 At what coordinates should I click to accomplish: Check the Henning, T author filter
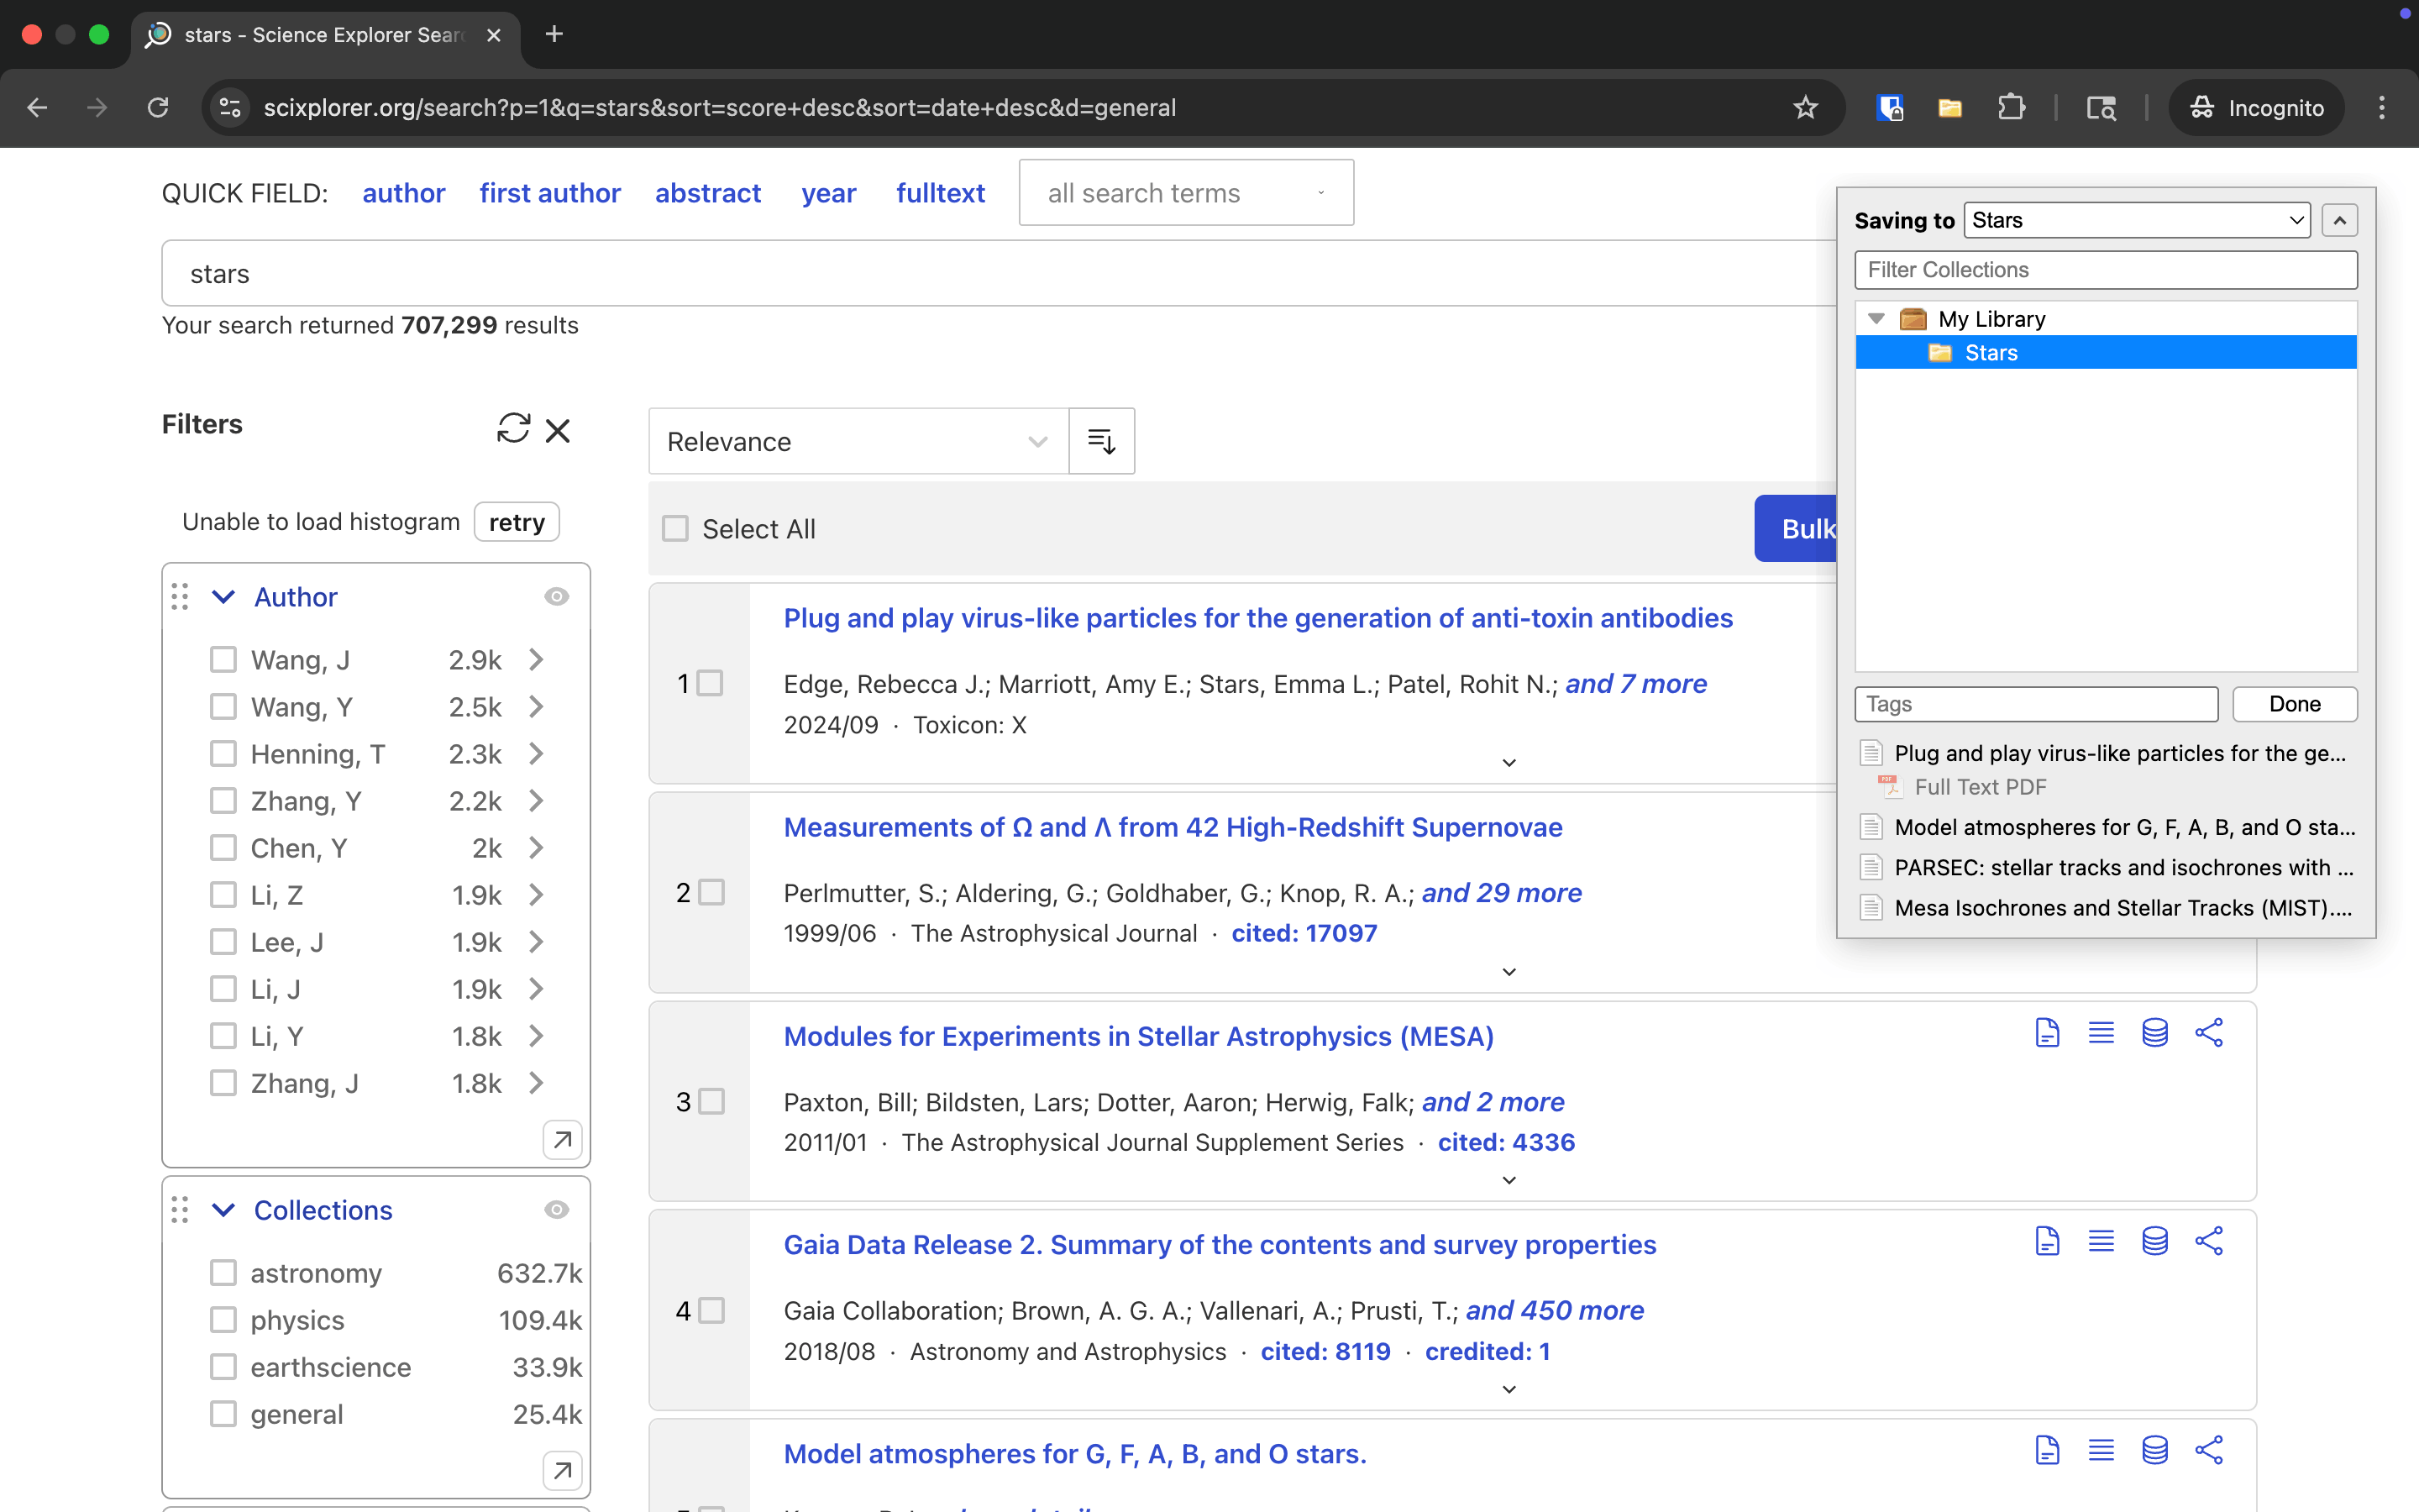(223, 754)
